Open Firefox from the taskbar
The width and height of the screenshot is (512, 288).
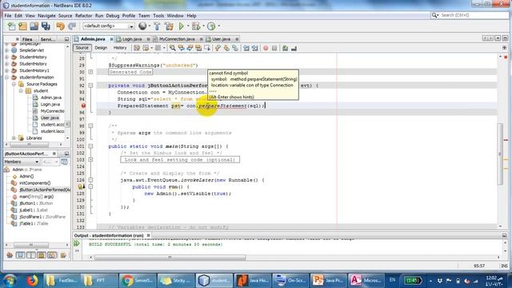coord(32,281)
